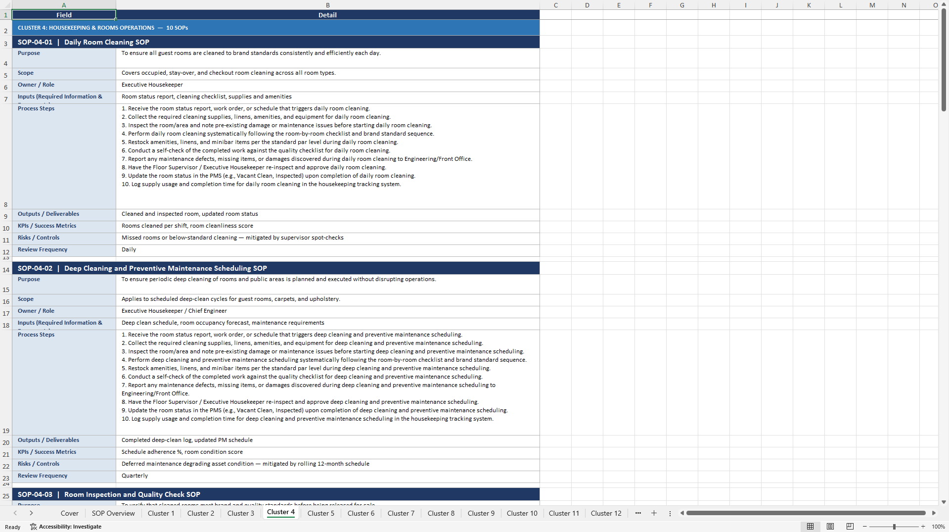Click vertical scrollbar down arrow
This screenshot has width=949, height=532.
coord(944,502)
